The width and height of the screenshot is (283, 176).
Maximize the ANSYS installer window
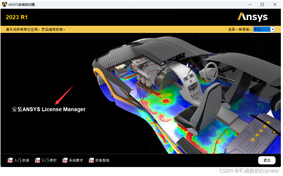(262, 4)
